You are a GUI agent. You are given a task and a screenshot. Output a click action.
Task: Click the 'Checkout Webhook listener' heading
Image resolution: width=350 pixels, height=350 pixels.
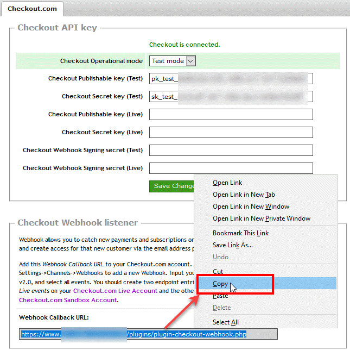coord(78,223)
